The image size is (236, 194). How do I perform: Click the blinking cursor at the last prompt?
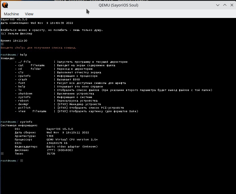click(22, 161)
